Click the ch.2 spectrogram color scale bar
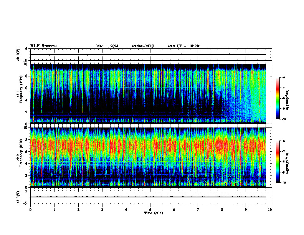This screenshot has width=304, height=235. pyautogui.click(x=278, y=162)
